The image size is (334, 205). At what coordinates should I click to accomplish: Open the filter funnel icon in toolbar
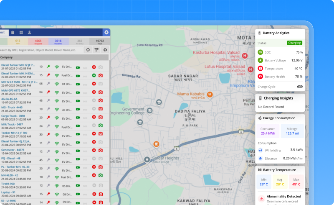(96, 50)
